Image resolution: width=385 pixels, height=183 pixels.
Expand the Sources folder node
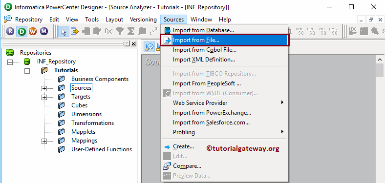[44, 88]
